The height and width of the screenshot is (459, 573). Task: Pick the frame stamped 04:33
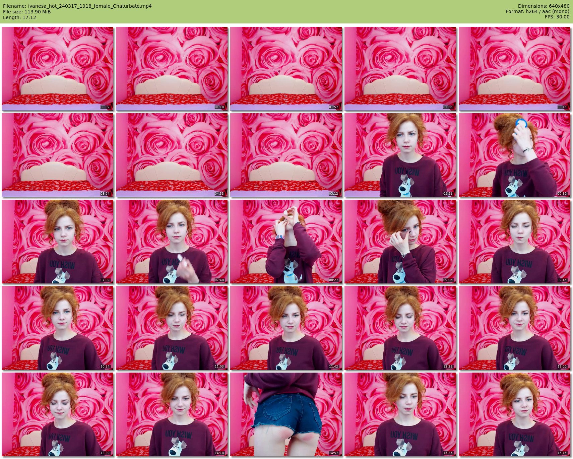point(172,155)
